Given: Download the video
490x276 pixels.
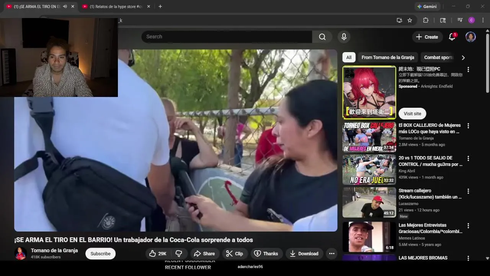Looking at the screenshot, I should [x=304, y=254].
